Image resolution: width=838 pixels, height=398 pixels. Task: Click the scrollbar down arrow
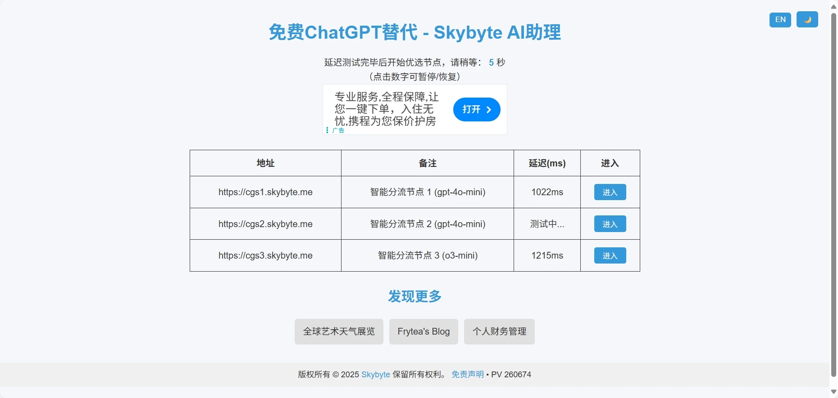(833, 392)
